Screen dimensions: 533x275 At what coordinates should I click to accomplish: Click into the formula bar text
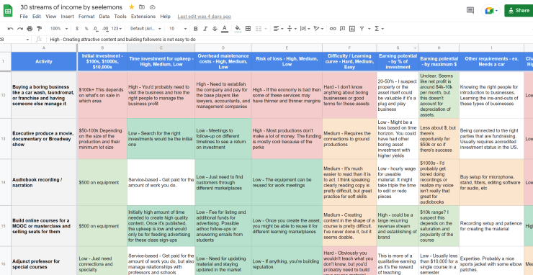point(122,40)
